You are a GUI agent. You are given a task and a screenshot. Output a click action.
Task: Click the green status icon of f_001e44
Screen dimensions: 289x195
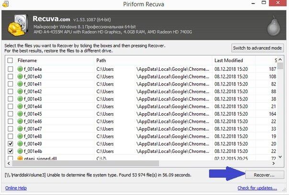(20, 106)
